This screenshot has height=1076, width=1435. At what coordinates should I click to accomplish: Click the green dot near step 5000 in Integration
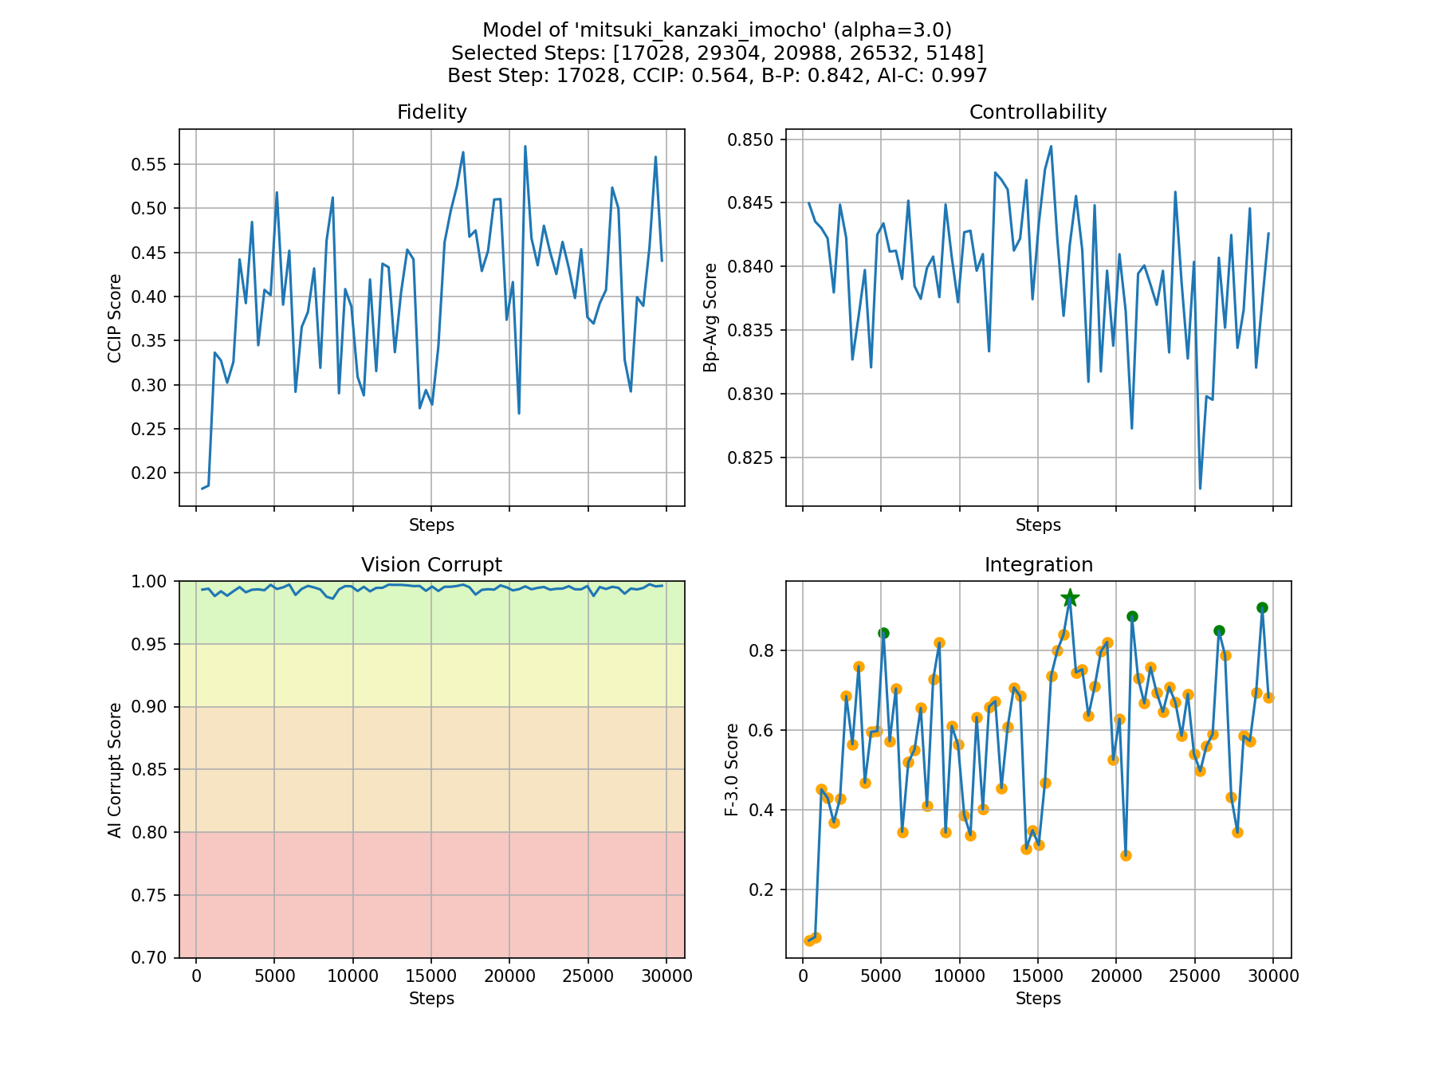click(x=883, y=633)
